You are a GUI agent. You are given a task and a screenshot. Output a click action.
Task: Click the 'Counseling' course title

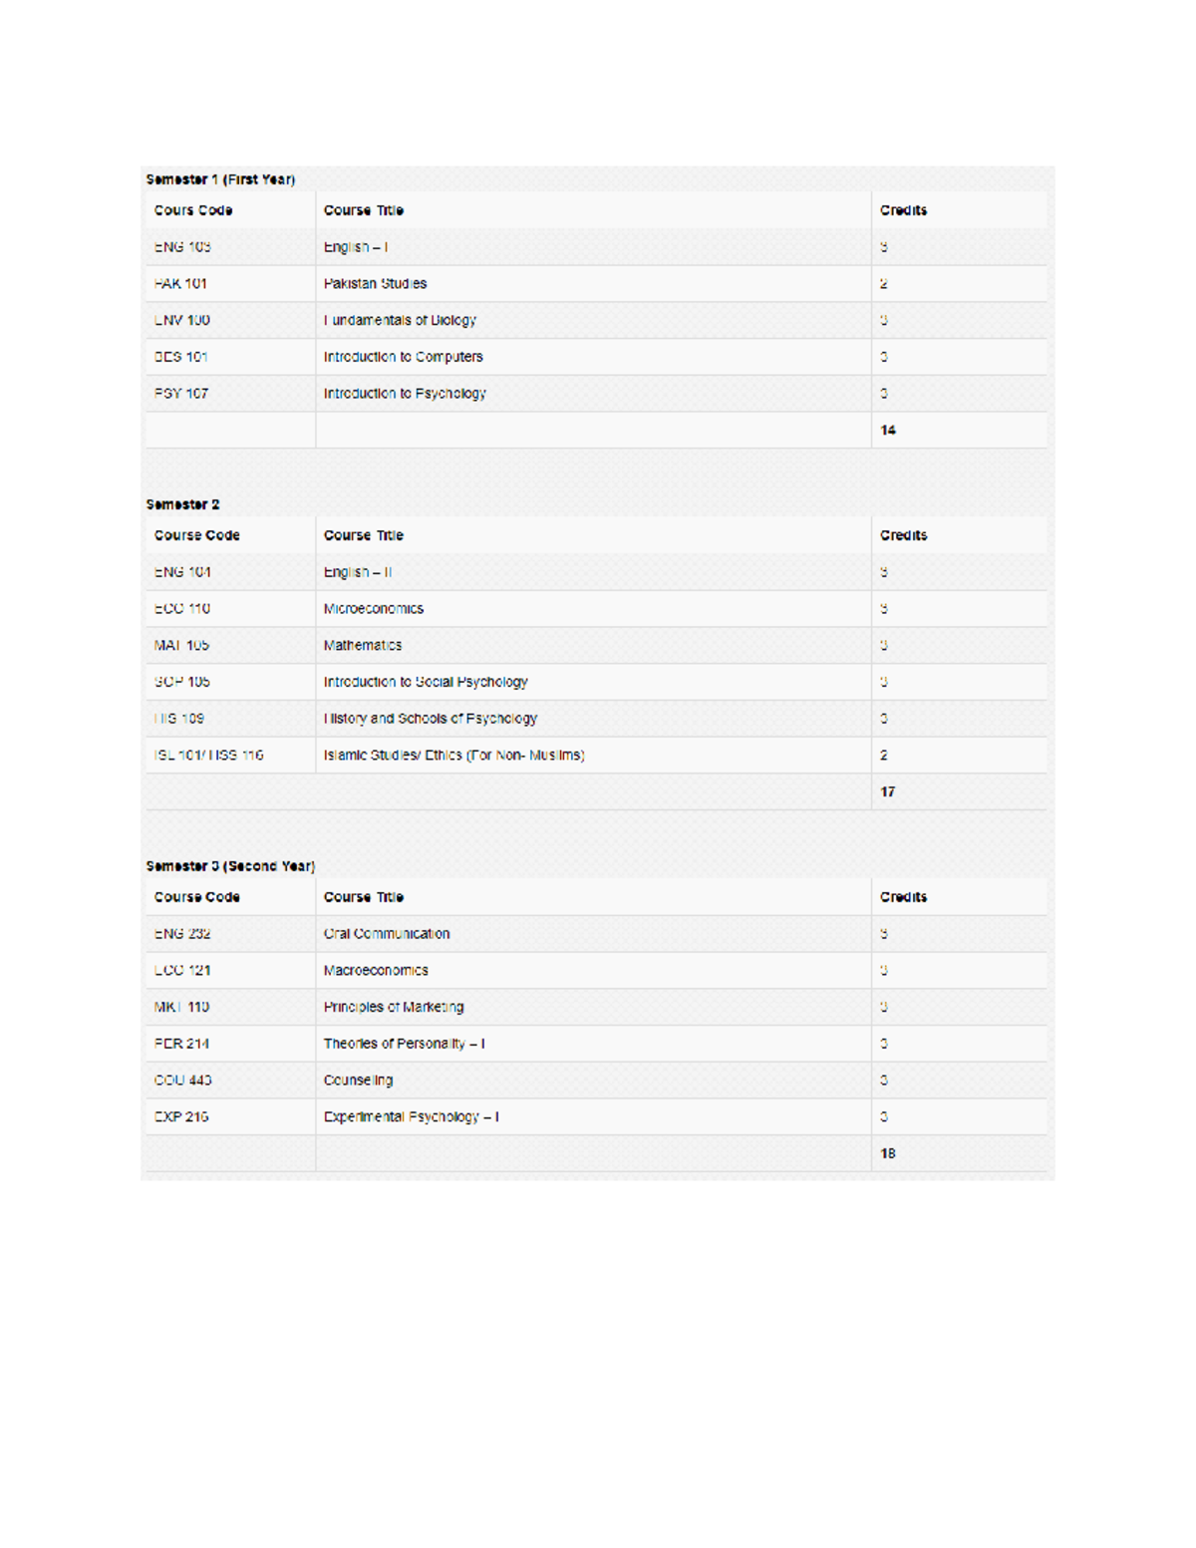(358, 1081)
